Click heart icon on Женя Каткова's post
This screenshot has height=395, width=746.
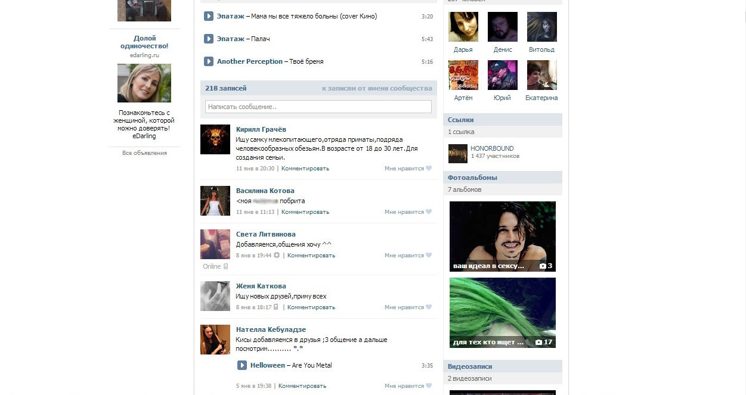pyautogui.click(x=428, y=307)
